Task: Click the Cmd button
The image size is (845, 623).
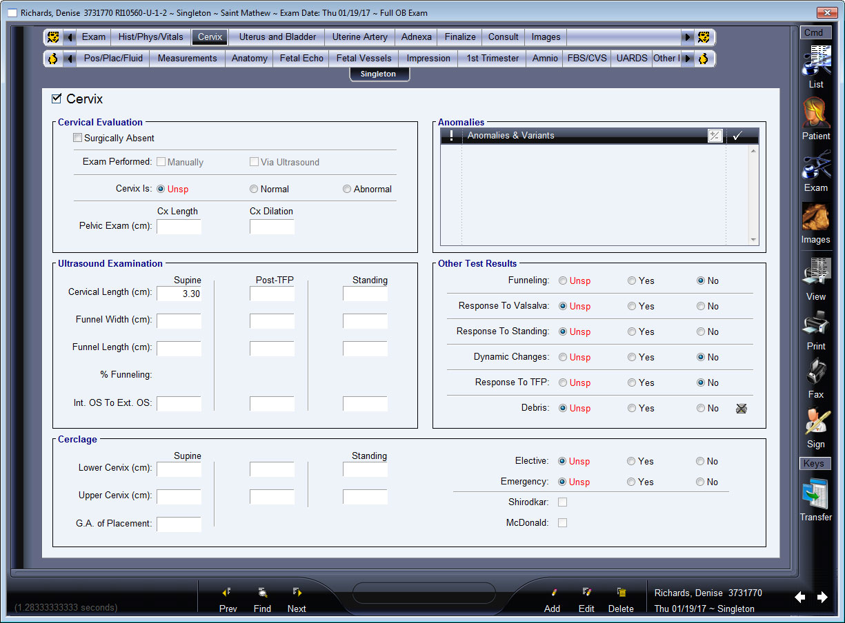Action: pos(814,32)
